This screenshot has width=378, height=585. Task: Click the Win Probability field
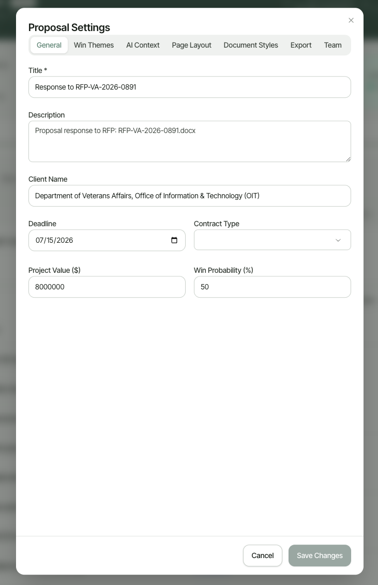[x=272, y=287]
